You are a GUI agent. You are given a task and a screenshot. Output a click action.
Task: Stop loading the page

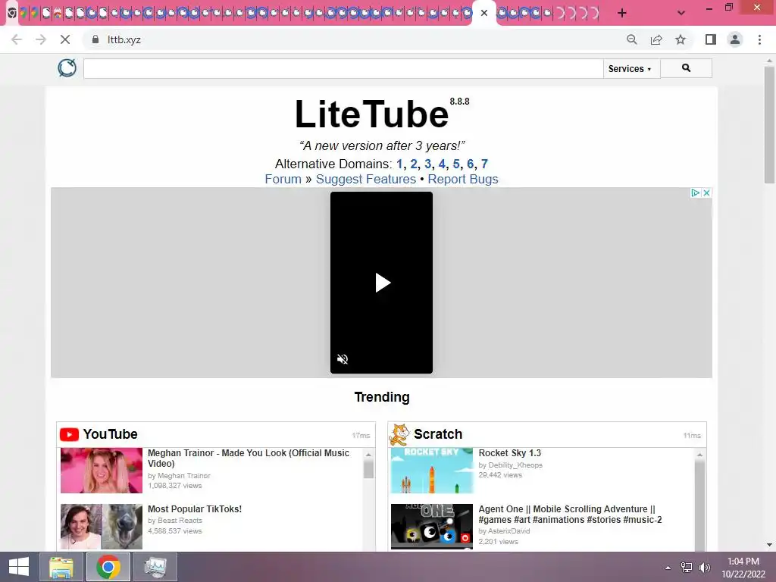coord(65,39)
